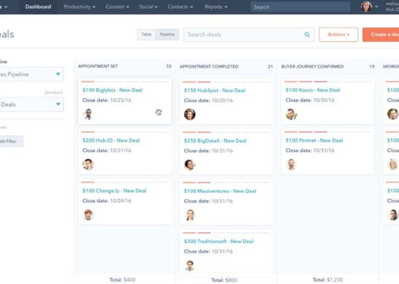Click the Appointment Completed column header
Screen dimensions: 399x284
pyautogui.click(x=209, y=66)
